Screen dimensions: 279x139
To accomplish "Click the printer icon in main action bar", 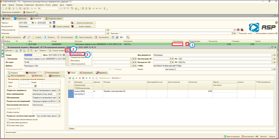I will [121, 37].
